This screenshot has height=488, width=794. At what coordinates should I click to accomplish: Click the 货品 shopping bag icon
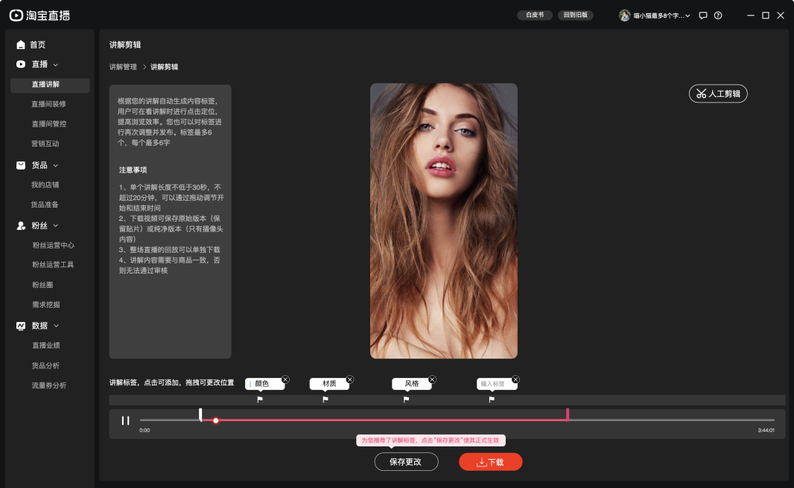21,165
